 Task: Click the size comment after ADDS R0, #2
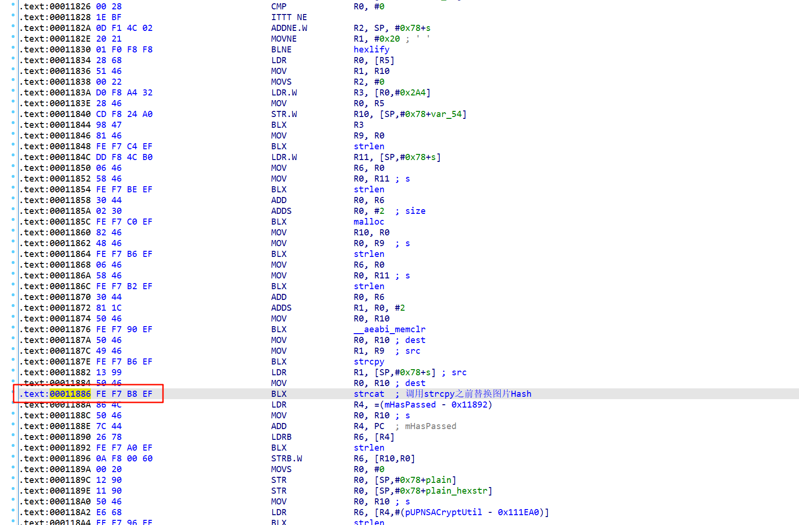[415, 211]
